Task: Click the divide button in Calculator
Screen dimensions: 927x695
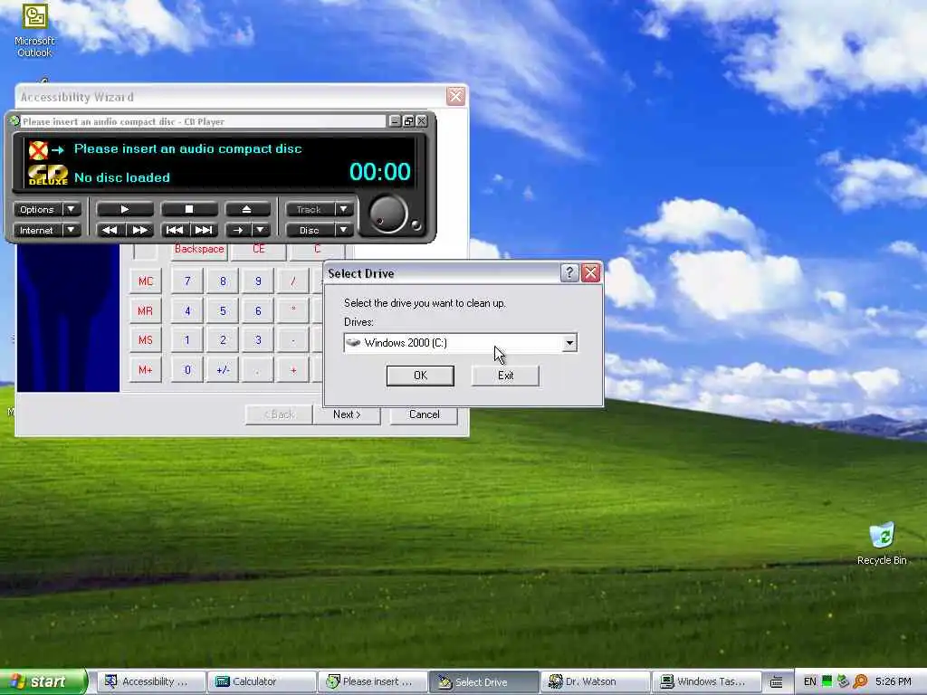Action: [293, 281]
